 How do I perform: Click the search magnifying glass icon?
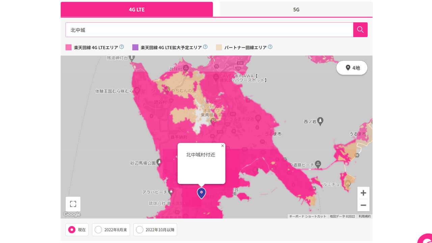(360, 30)
